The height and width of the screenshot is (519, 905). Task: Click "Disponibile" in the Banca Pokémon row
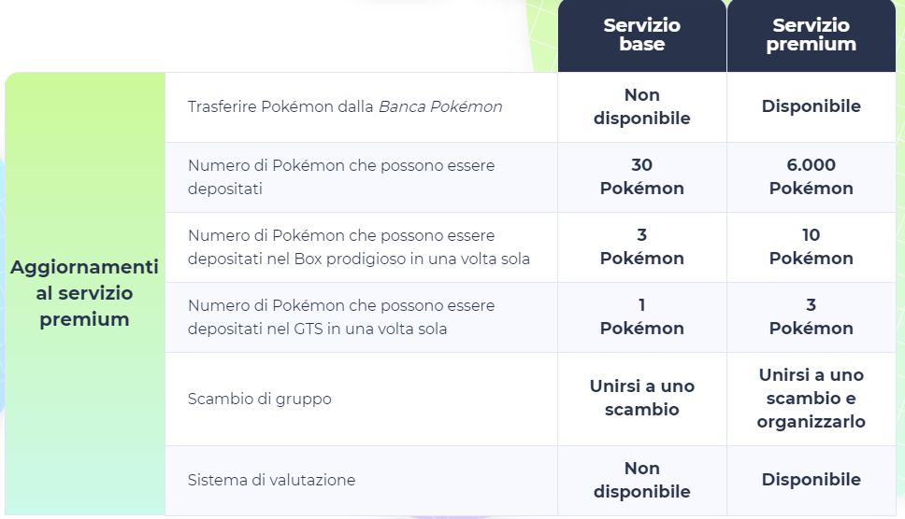(x=811, y=106)
